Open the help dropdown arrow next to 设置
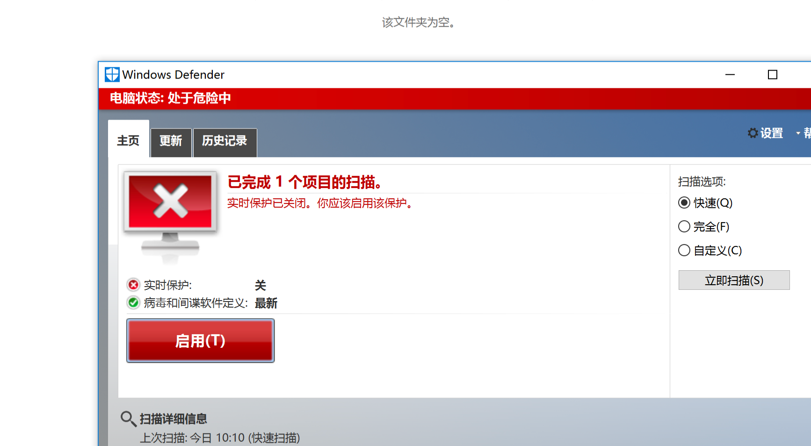811x446 pixels. (798, 134)
